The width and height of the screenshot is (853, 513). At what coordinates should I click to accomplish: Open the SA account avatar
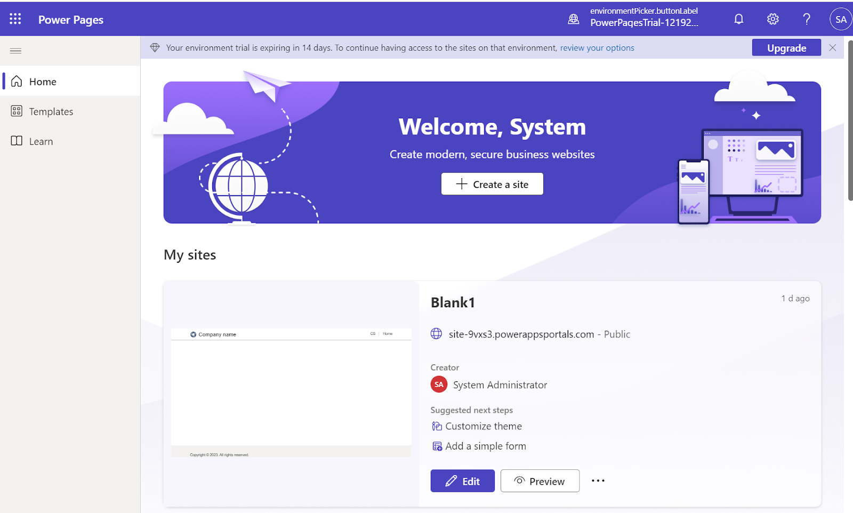[841, 19]
